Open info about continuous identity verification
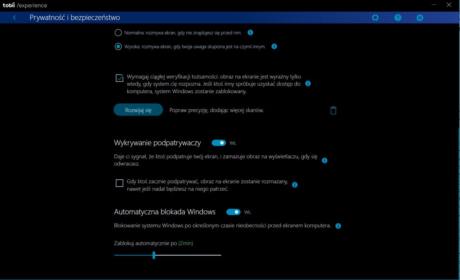 (x=308, y=84)
